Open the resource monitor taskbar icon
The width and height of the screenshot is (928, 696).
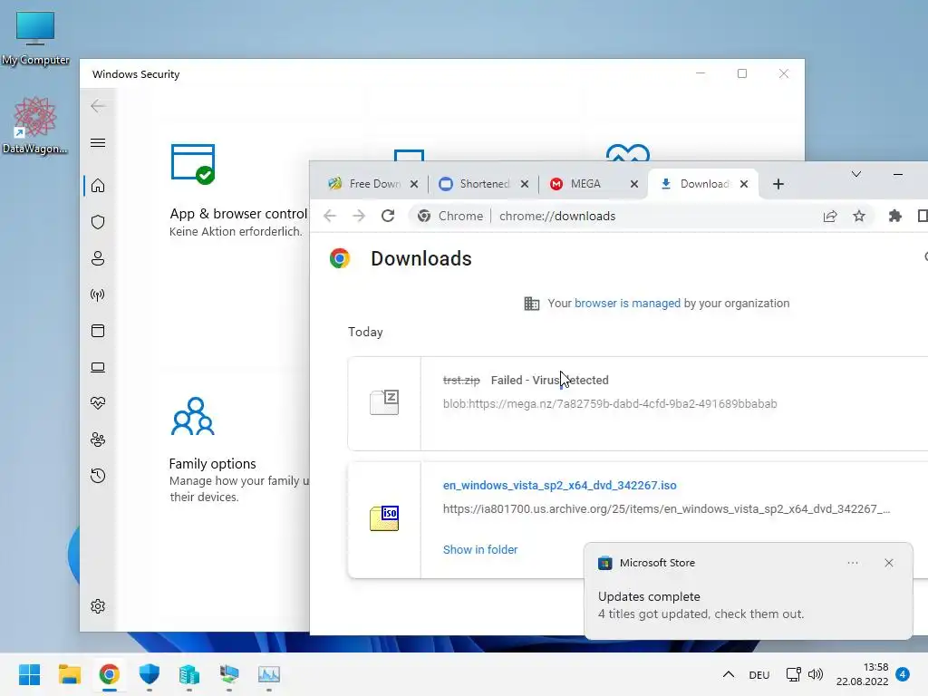pyautogui.click(x=268, y=674)
